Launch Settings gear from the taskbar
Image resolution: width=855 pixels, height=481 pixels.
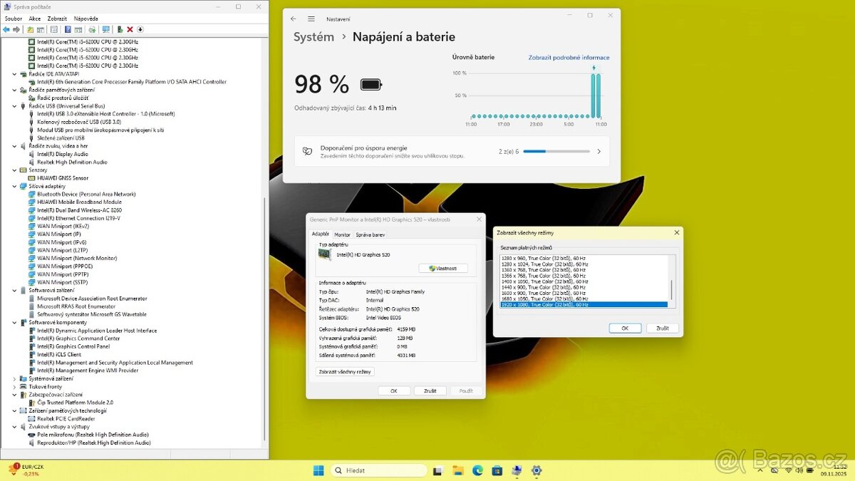coord(536,470)
